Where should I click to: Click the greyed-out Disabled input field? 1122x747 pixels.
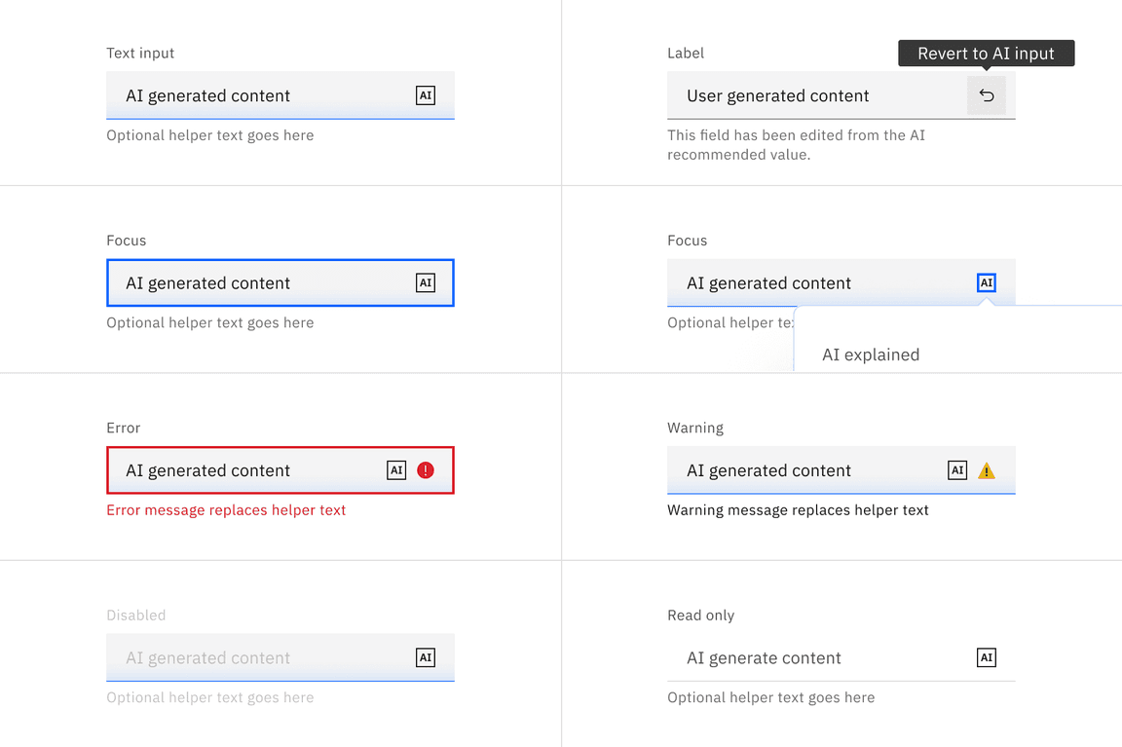253,658
